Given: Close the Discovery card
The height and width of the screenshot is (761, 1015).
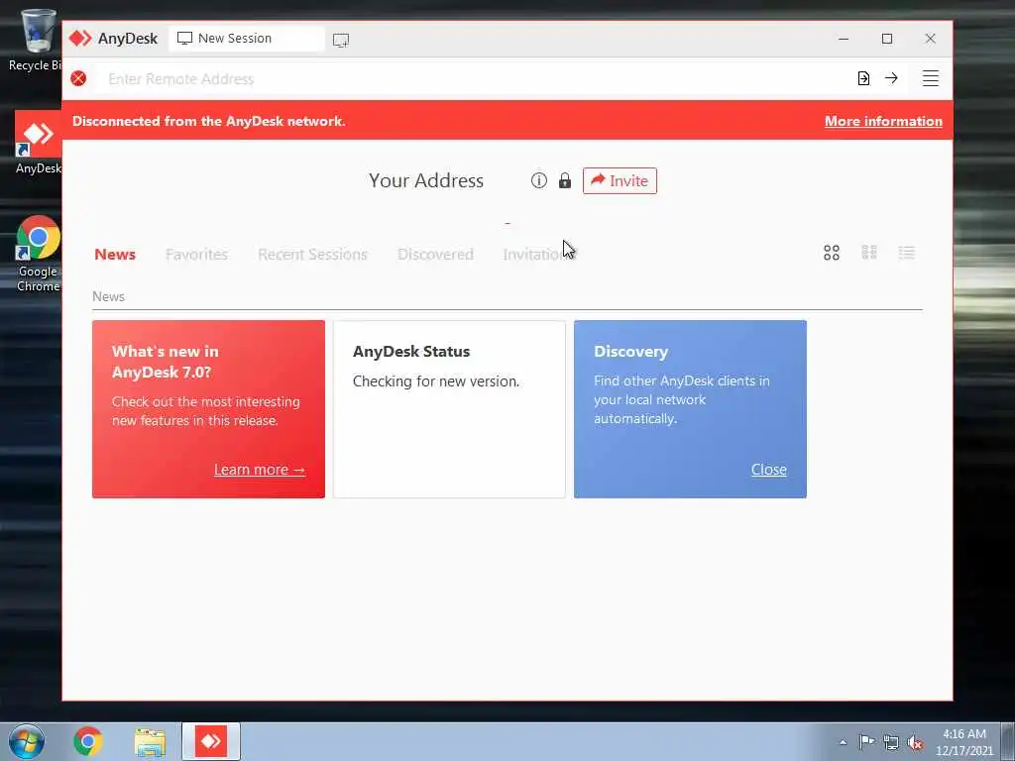Looking at the screenshot, I should [768, 469].
